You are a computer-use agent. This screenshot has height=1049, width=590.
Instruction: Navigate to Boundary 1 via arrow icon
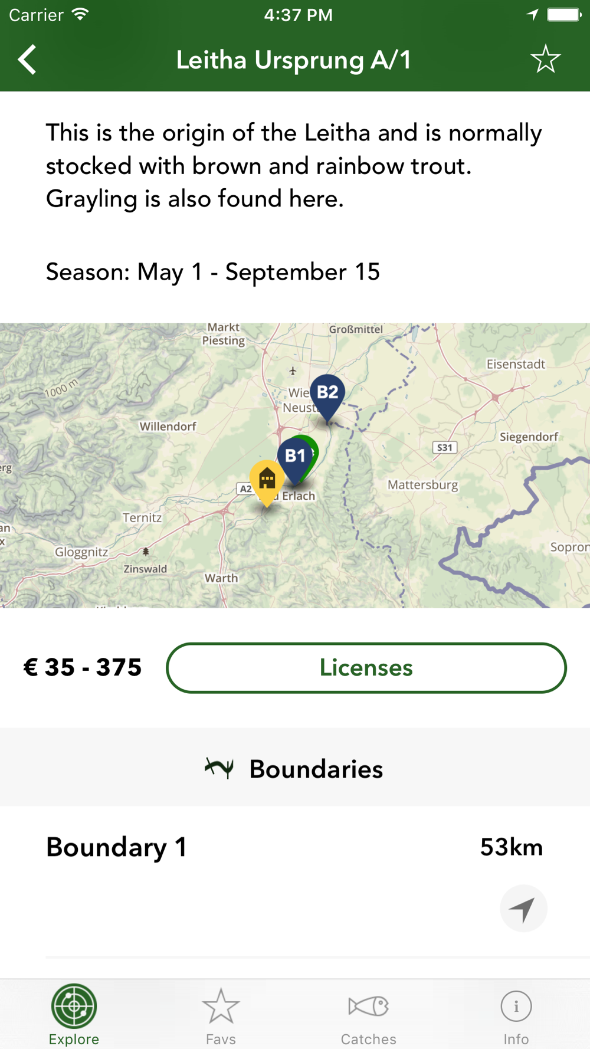[x=523, y=909]
